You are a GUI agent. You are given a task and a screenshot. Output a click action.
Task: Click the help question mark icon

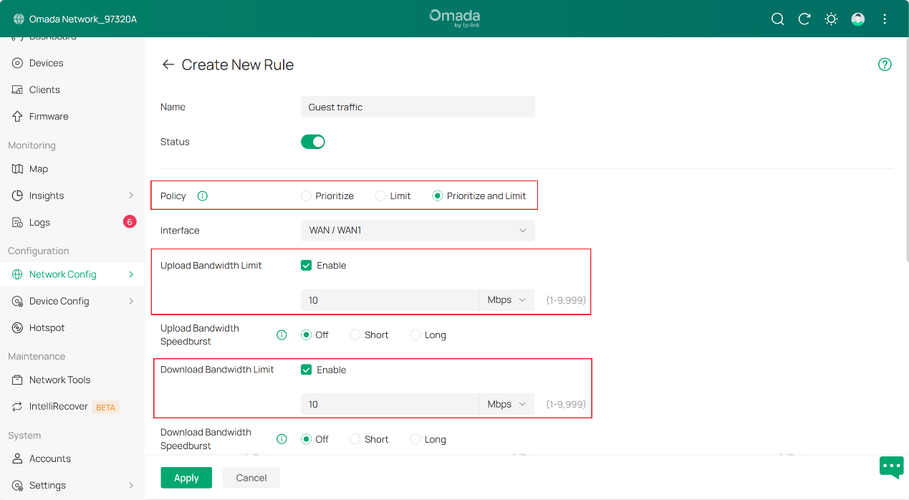click(x=885, y=64)
